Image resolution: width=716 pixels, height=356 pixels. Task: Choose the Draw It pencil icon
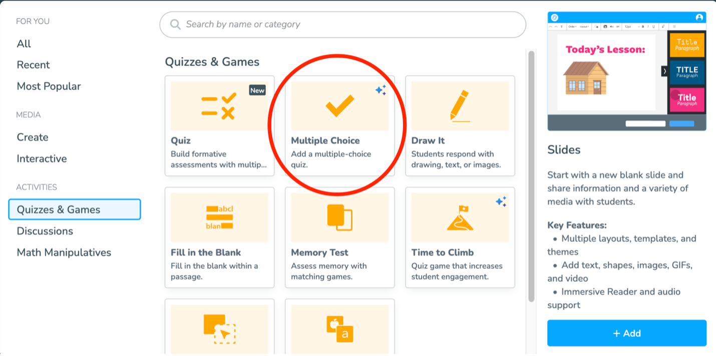[x=460, y=106]
